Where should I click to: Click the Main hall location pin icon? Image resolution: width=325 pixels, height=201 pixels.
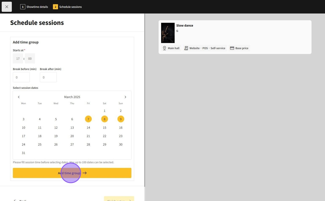pyautogui.click(x=165, y=48)
